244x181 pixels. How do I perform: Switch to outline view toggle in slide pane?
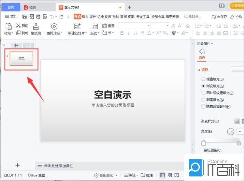point(16,45)
